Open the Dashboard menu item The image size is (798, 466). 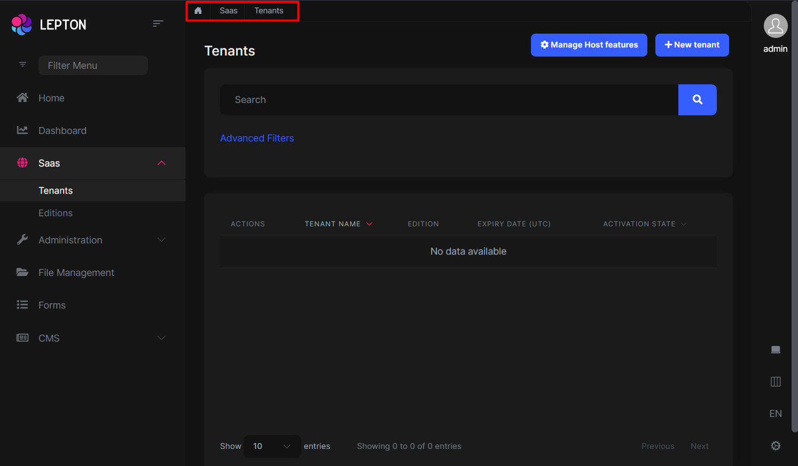pos(92,131)
